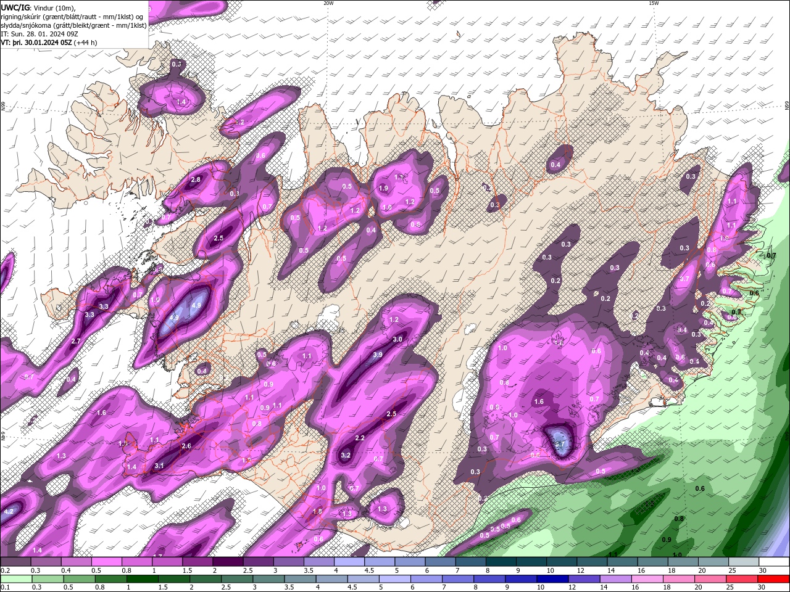Click the IT: Sun. 28. 01. 2024 09Z line
This screenshot has width=790, height=592.
[x=39, y=34]
